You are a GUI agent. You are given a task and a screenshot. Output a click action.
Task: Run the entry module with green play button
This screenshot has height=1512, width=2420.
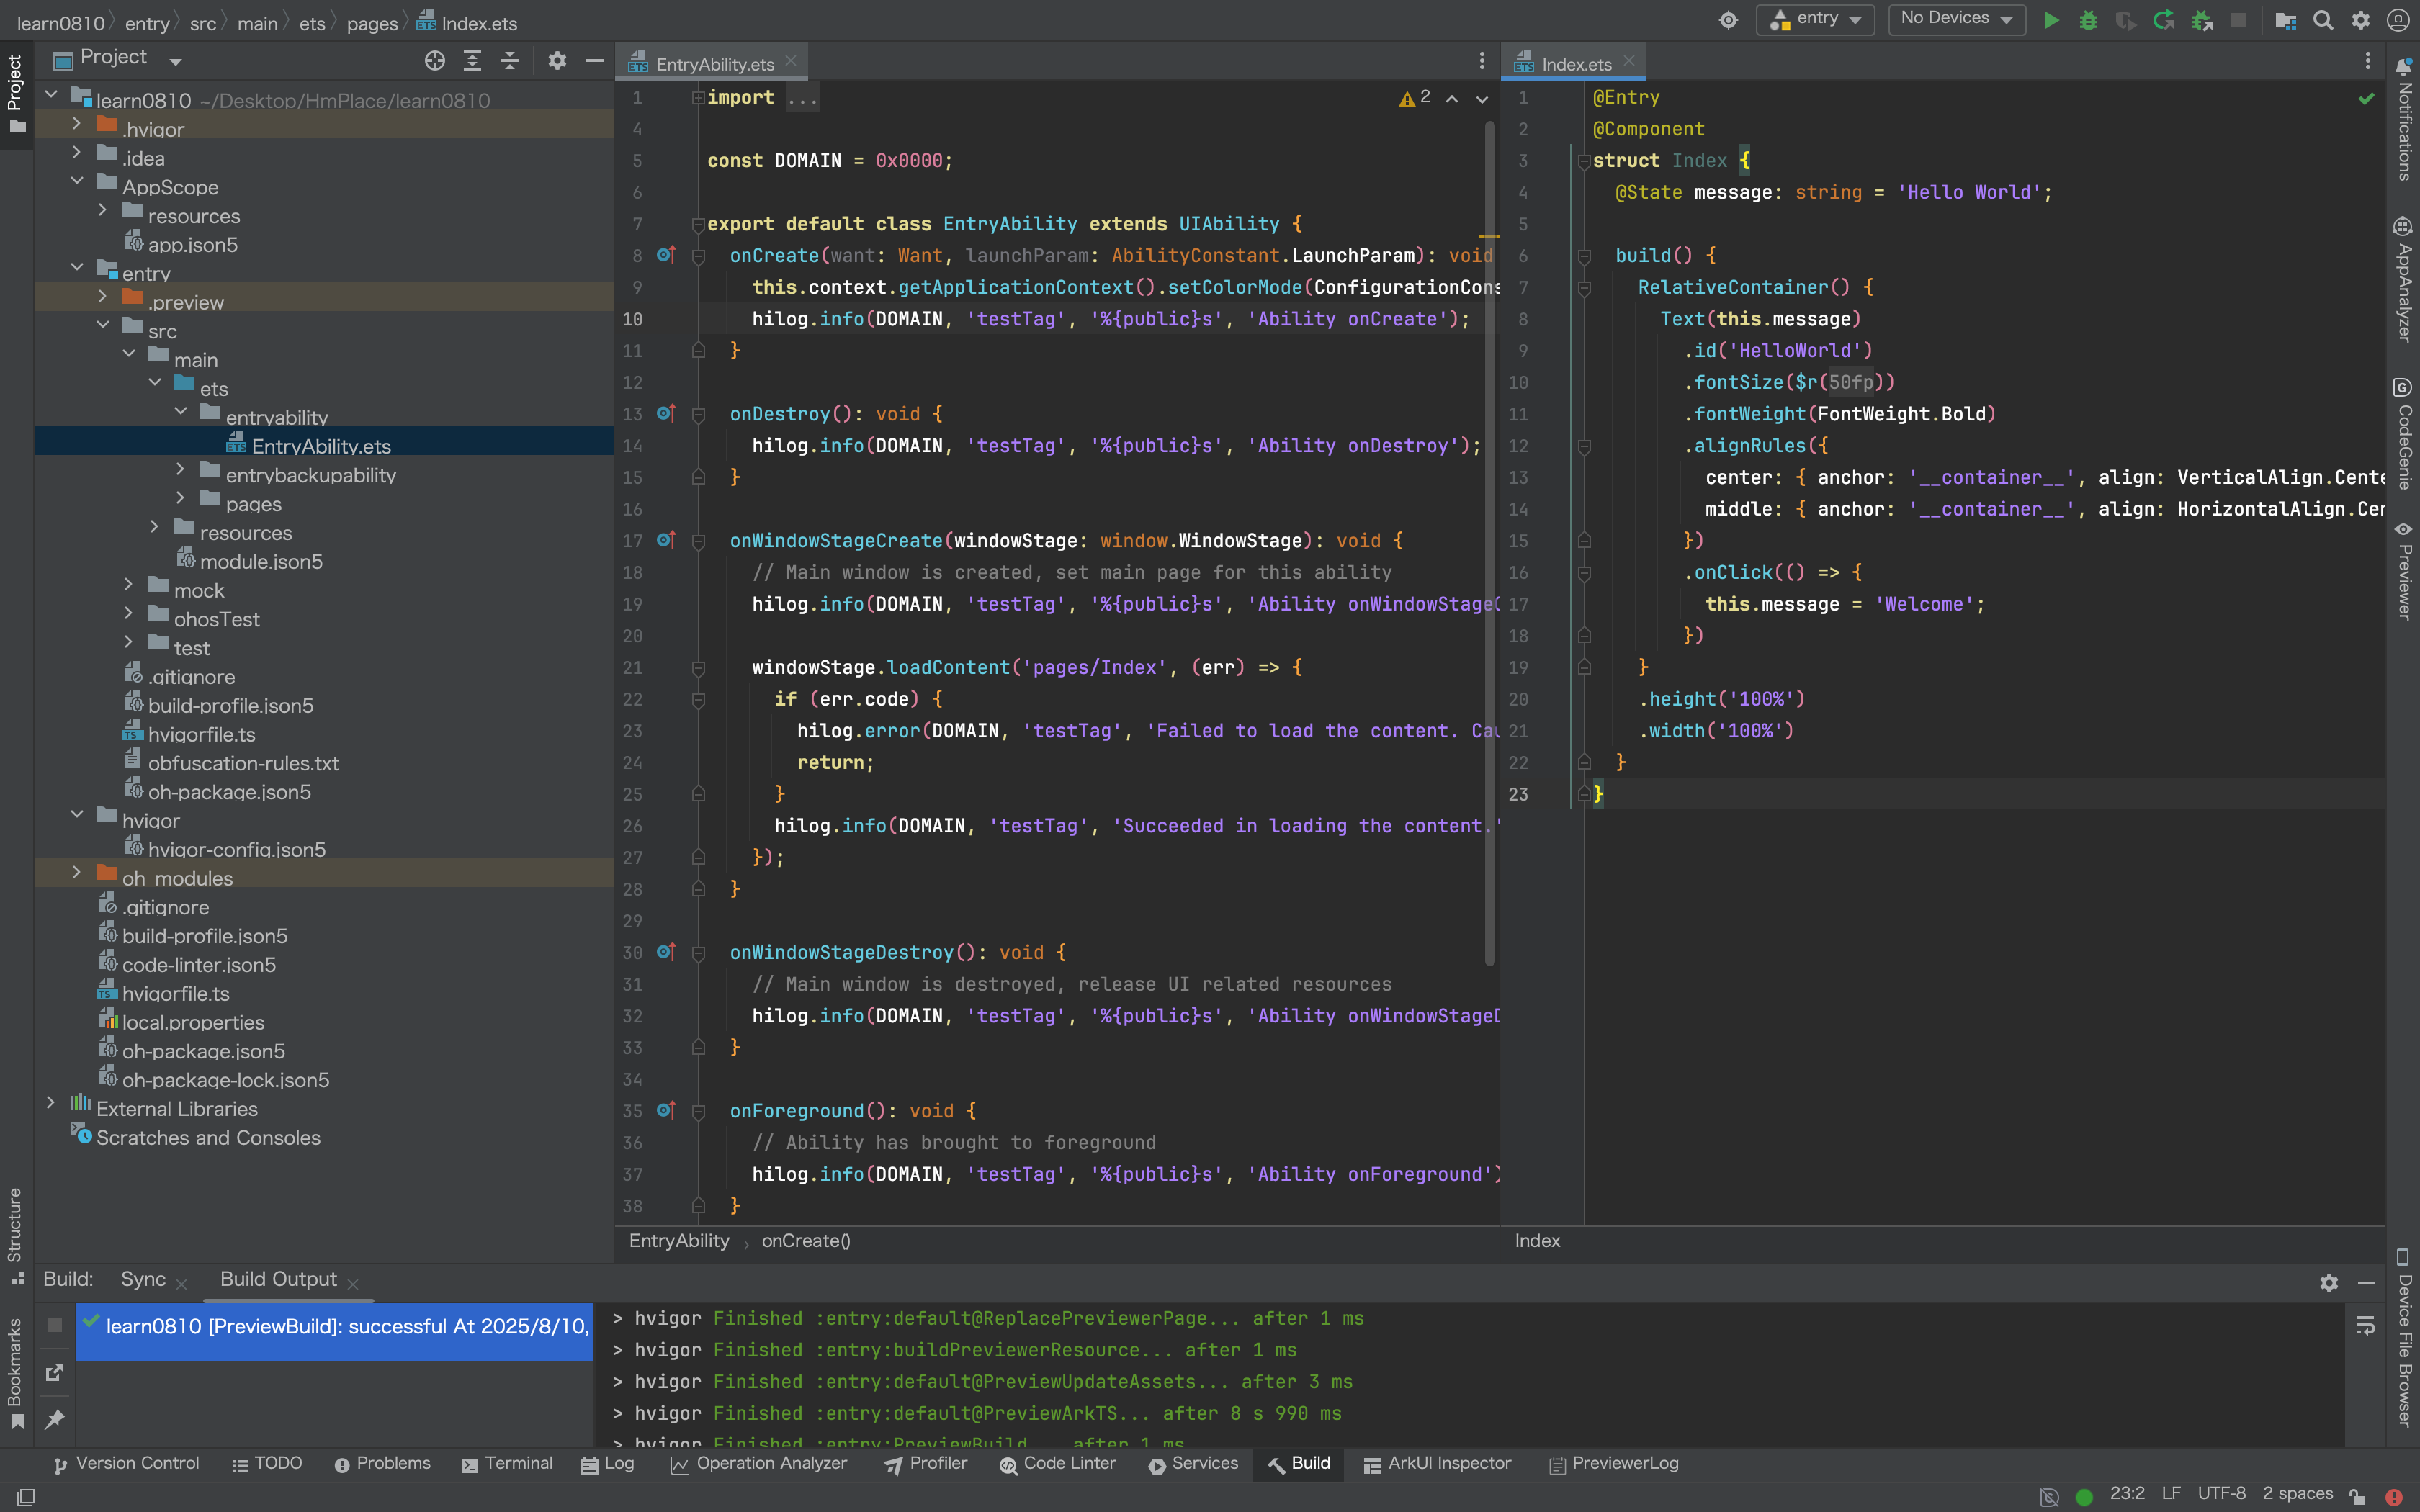[x=2051, y=20]
